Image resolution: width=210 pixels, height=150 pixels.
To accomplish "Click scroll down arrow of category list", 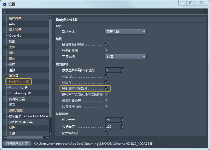I will click(51, 134).
